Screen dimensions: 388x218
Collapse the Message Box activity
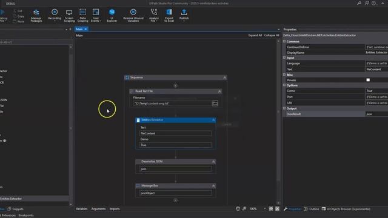pos(213,186)
